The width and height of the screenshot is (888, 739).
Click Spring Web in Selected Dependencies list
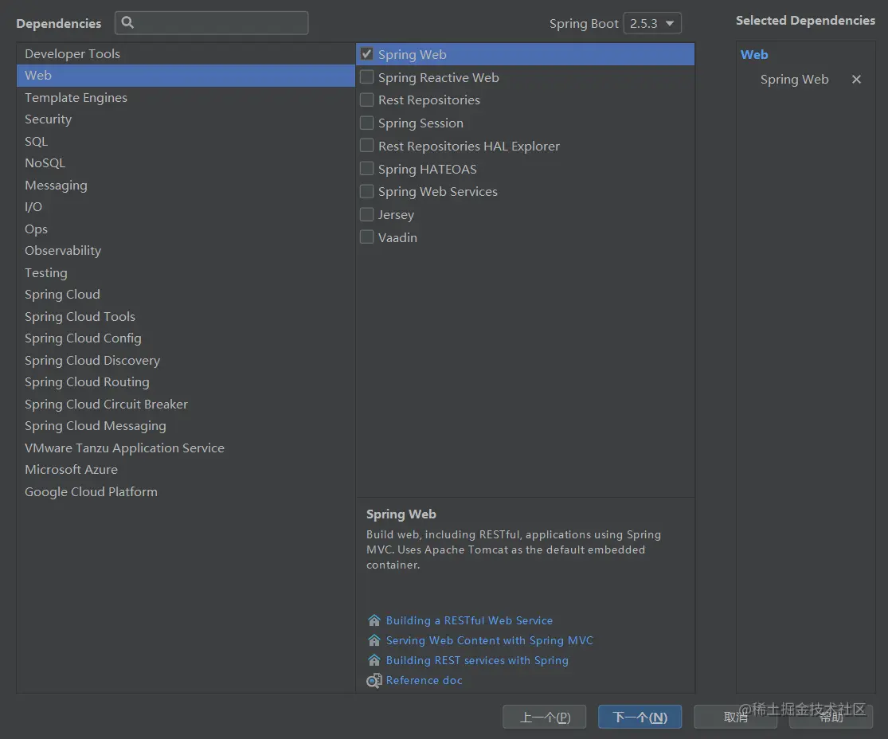(795, 80)
